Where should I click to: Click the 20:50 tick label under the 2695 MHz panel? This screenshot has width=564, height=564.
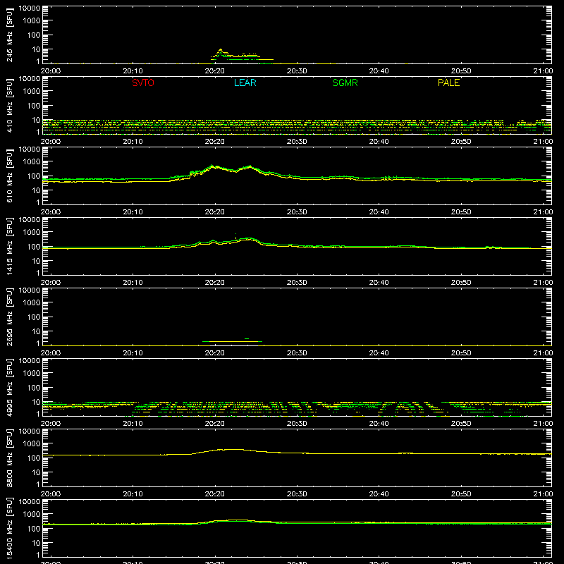[461, 353]
